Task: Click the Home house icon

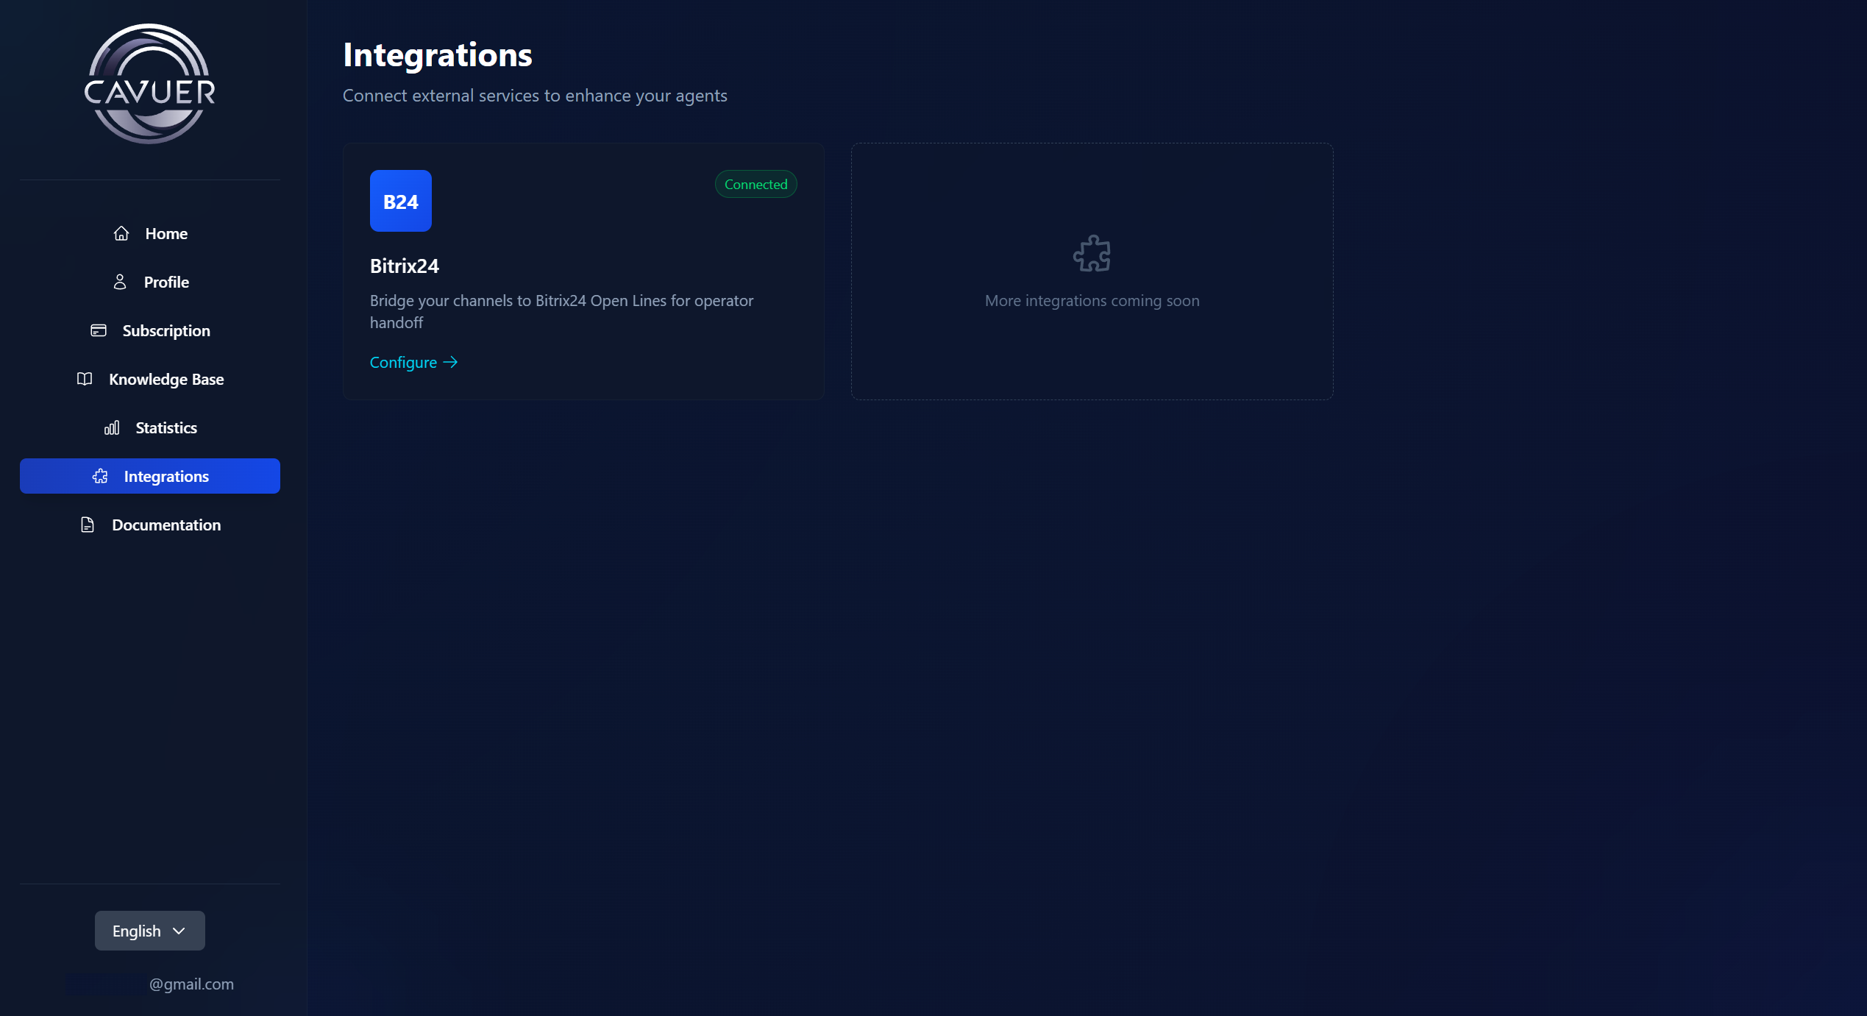Action: (x=121, y=233)
